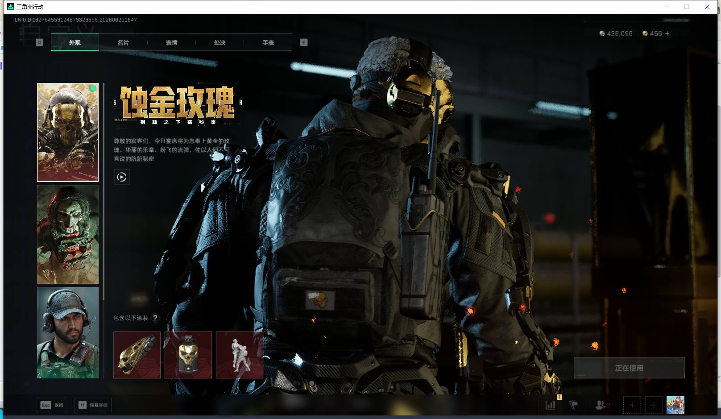Preview the white execution animation item
This screenshot has width=721, height=419.
tap(240, 355)
